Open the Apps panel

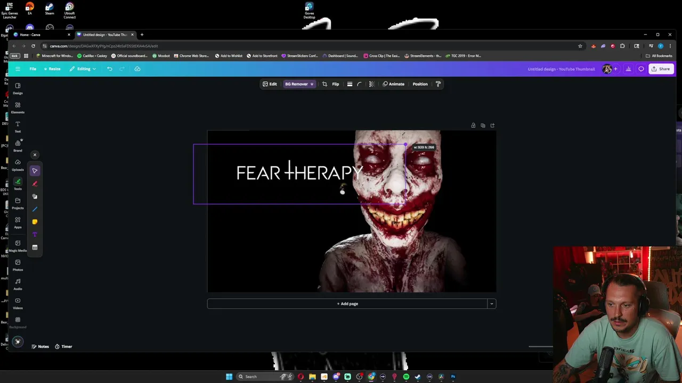click(x=18, y=222)
